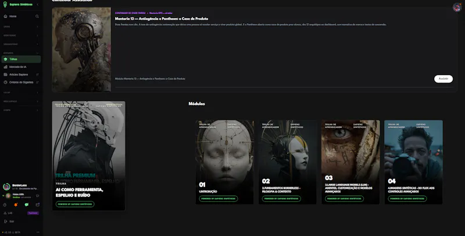Click the badge on the 02 Fundamentos card

(x=281, y=199)
